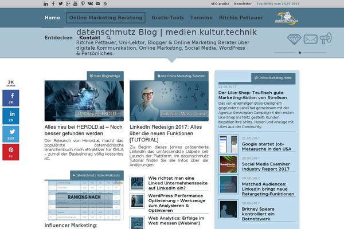This screenshot has width=344, height=229.
Task: Open Top-NEWS vom 14.07.2017 link
Action: [x=278, y=4]
